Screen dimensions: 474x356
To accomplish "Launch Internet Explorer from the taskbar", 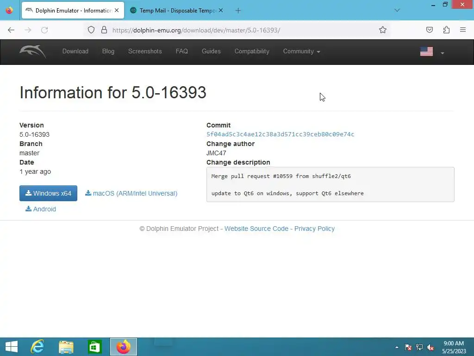I will pos(37,347).
